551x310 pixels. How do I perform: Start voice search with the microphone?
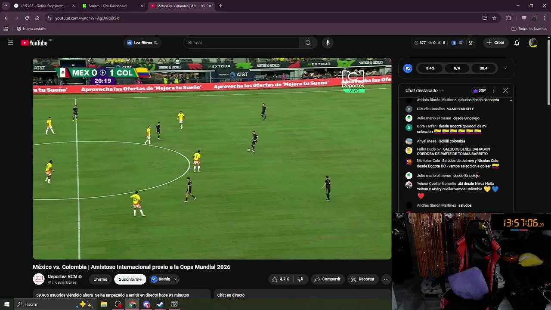click(x=328, y=43)
